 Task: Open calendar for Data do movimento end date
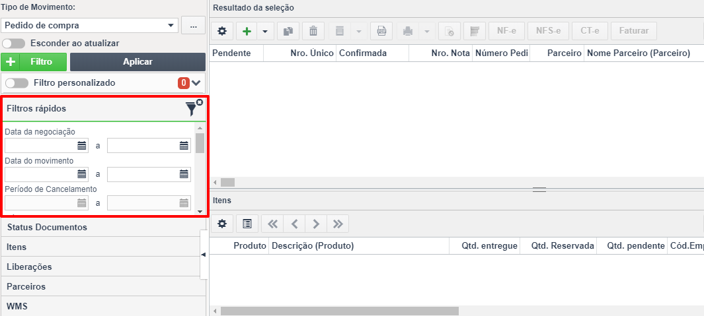point(184,174)
